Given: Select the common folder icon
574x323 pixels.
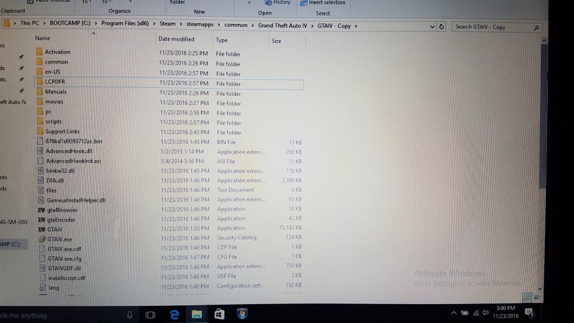Looking at the screenshot, I should pos(40,61).
